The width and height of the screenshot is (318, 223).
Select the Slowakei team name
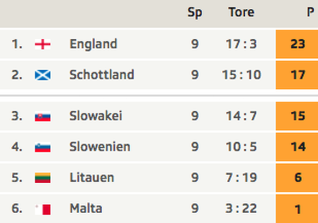pos(96,116)
